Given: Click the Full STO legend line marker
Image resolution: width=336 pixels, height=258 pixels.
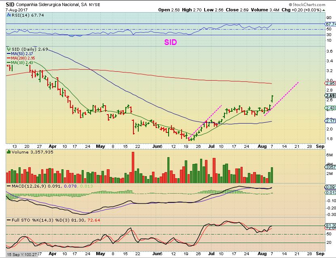Looking at the screenshot, I should 9,220.
